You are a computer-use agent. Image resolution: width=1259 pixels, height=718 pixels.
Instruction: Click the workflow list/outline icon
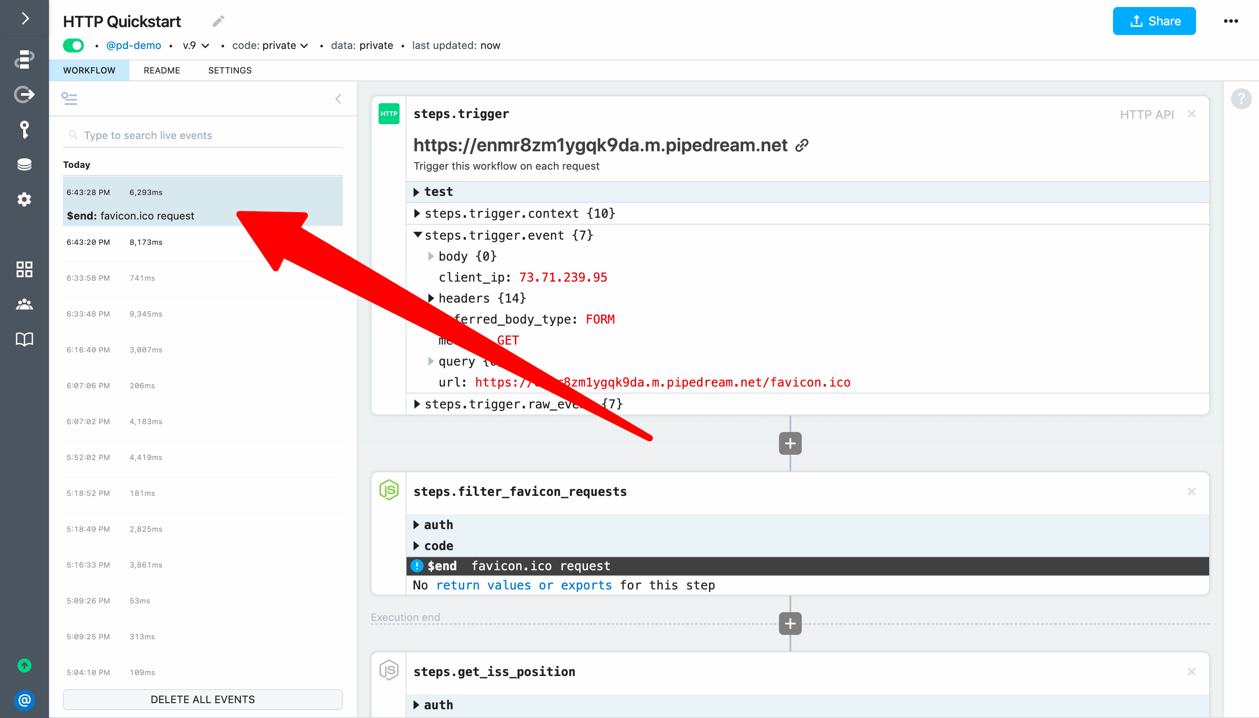(x=71, y=97)
